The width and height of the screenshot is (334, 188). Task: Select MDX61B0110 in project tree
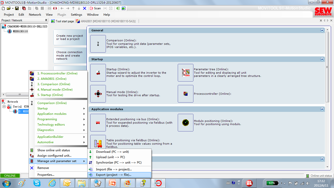[x=20, y=31]
